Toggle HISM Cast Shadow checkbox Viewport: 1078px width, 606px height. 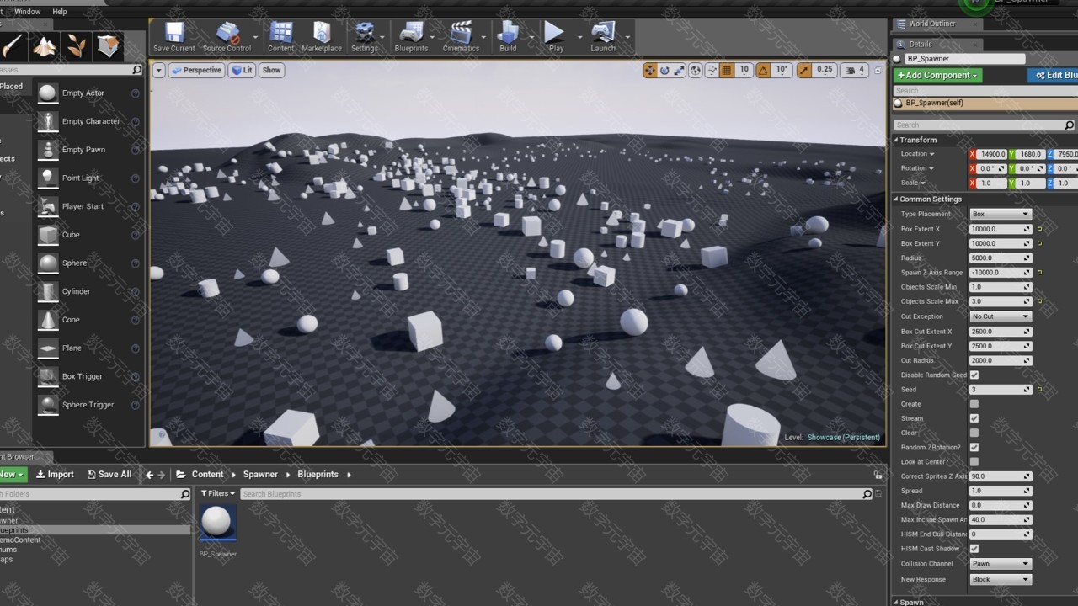[974, 549]
